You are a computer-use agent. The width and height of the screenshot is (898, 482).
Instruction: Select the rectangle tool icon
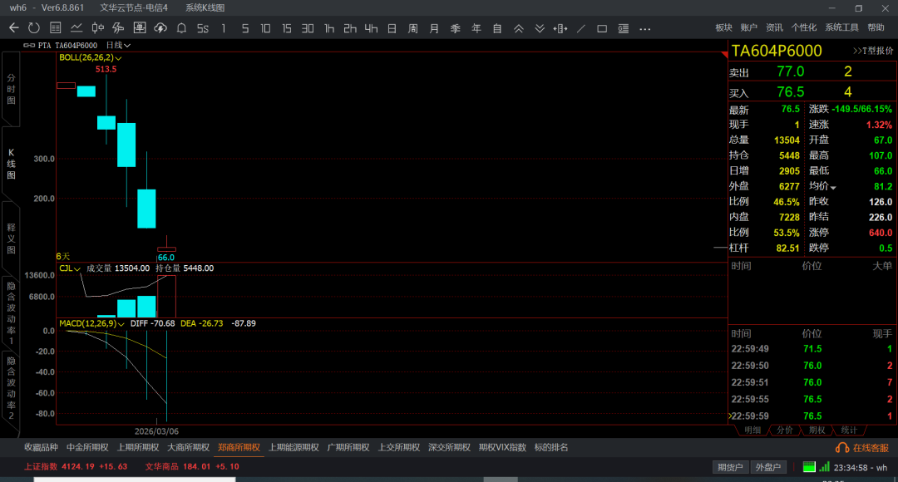(602, 28)
